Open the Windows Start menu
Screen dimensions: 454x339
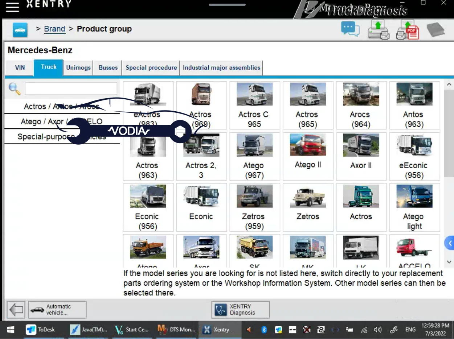click(x=11, y=330)
